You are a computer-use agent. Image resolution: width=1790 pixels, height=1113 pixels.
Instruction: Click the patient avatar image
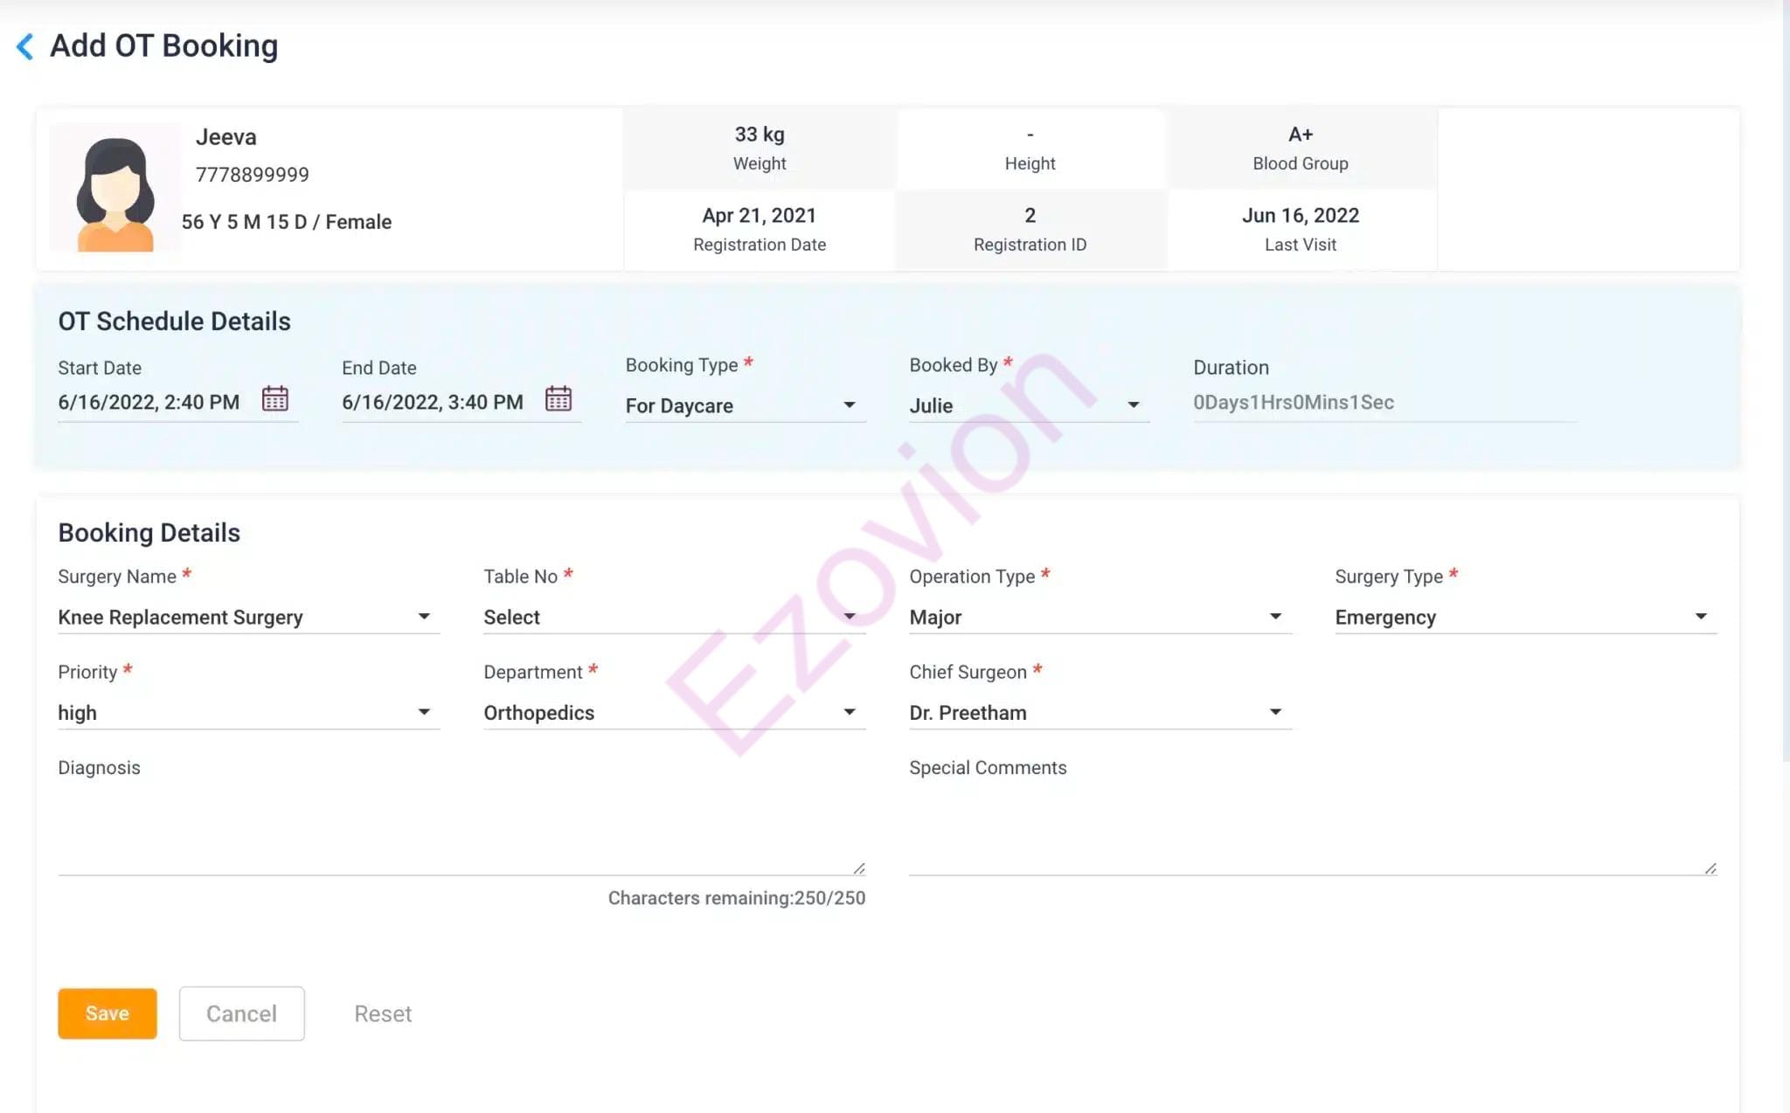coord(114,190)
